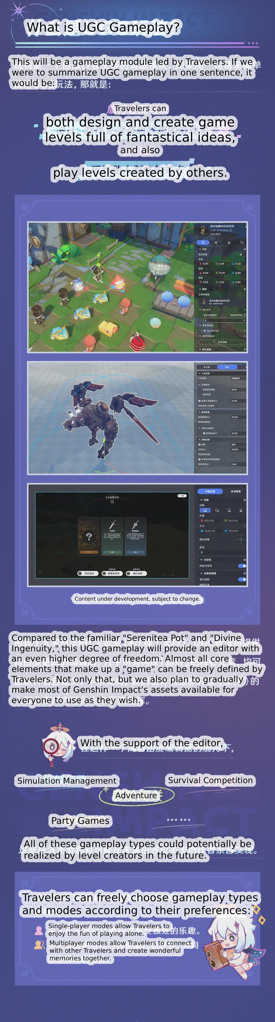Select the mystery question-mark card

(89, 536)
